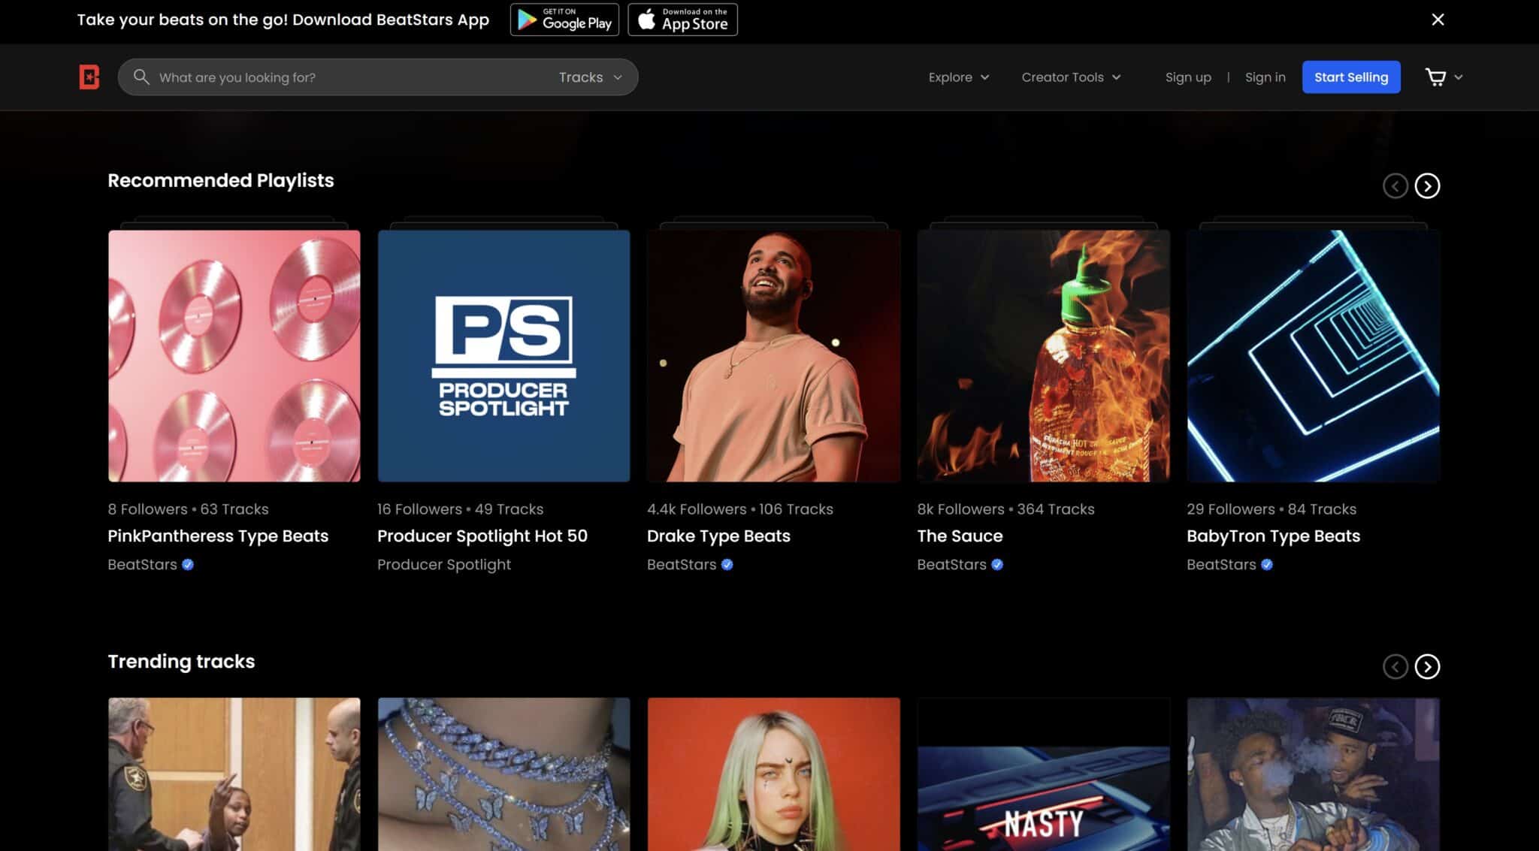Image resolution: width=1539 pixels, height=851 pixels.
Task: Open trending track with courtroom officers cover
Action: tap(234, 774)
